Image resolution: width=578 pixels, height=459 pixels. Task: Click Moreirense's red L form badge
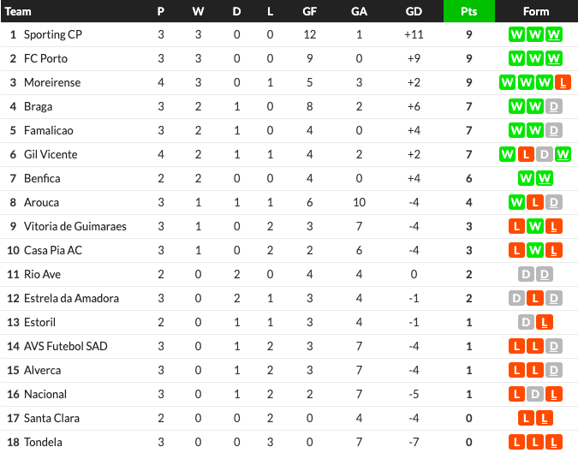[x=563, y=82]
